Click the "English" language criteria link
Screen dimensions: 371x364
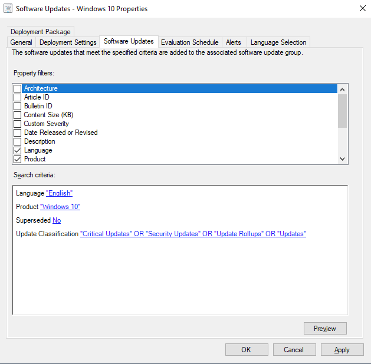pyautogui.click(x=59, y=193)
